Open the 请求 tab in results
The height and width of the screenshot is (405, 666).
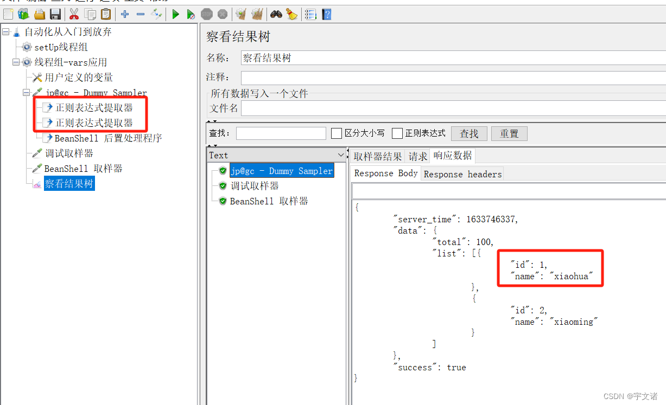(x=417, y=156)
